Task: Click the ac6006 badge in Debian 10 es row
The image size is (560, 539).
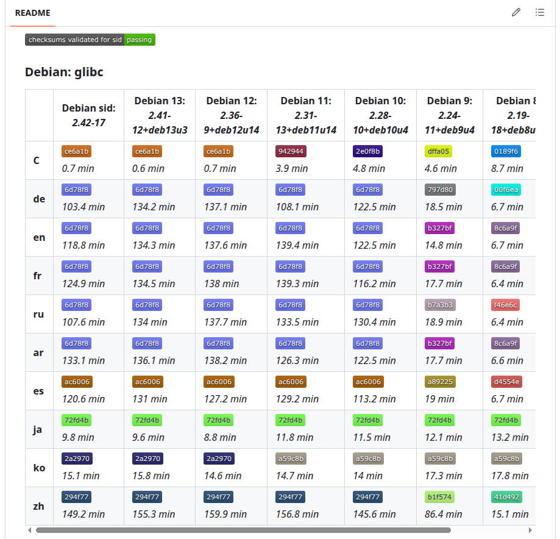Action: pyautogui.click(x=368, y=382)
